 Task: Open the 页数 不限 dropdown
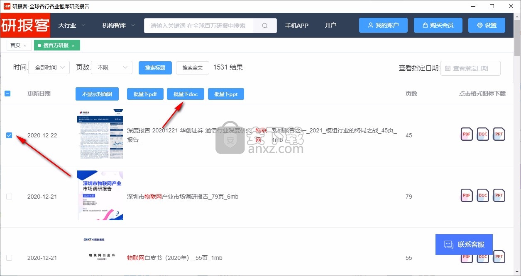pyautogui.click(x=112, y=67)
